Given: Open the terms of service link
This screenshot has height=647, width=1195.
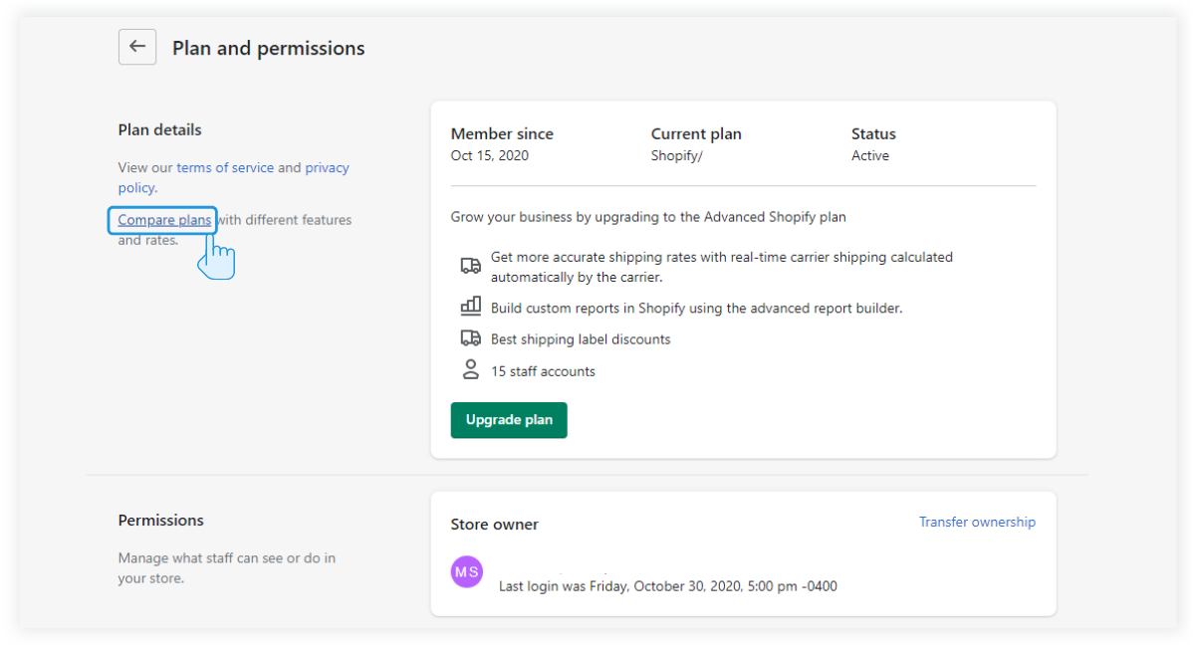Looking at the screenshot, I should click(x=225, y=167).
